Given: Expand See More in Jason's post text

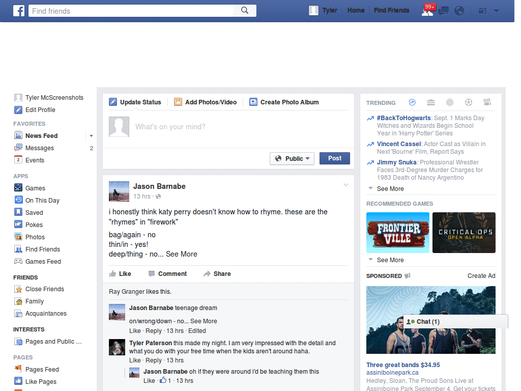Looking at the screenshot, I should coord(182,254).
